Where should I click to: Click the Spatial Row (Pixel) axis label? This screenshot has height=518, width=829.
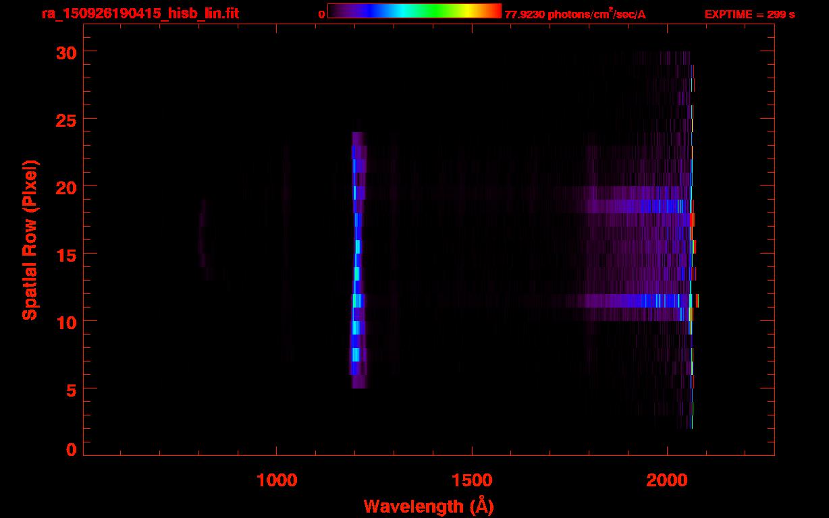pyautogui.click(x=30, y=240)
